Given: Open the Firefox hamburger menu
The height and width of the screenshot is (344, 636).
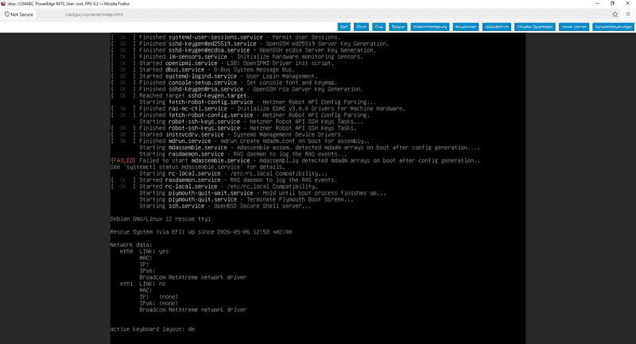Looking at the screenshot, I should (628, 14).
